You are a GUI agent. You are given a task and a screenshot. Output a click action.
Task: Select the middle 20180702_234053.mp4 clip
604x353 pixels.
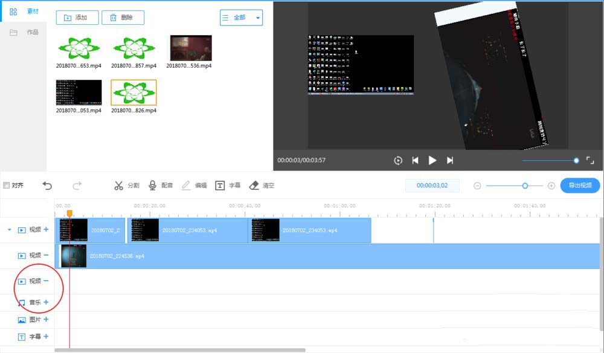[188, 230]
